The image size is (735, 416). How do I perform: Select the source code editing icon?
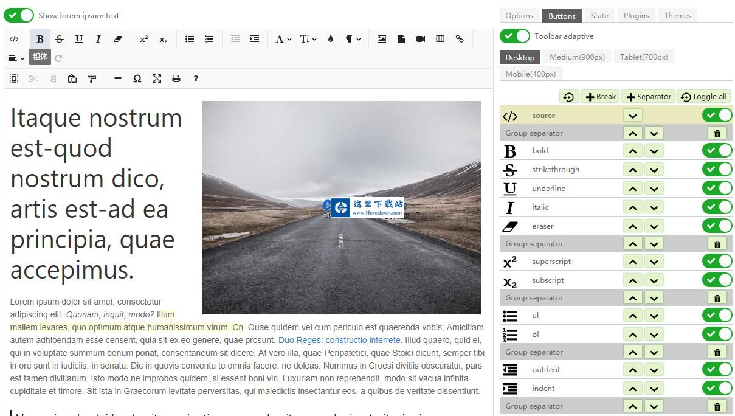(x=15, y=39)
